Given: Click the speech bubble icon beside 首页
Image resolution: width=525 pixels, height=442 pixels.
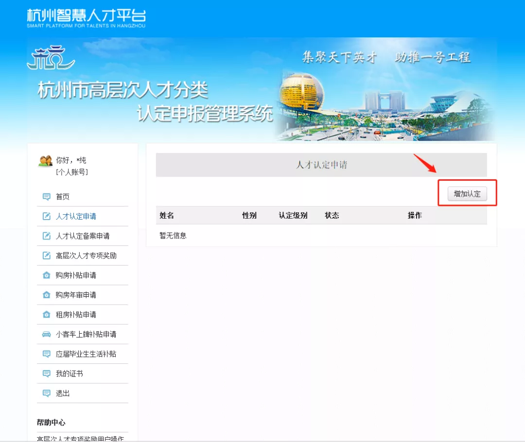Looking at the screenshot, I should coord(47,197).
